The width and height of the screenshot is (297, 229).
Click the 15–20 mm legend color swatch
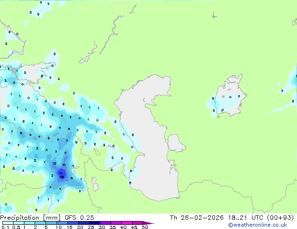(73, 223)
